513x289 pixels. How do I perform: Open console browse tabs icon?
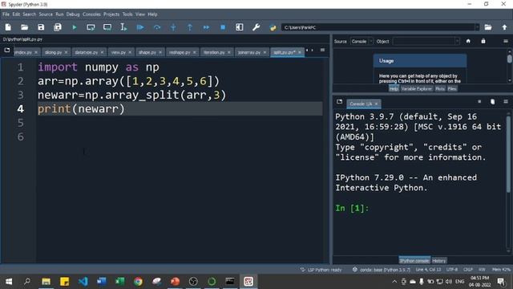339,102
